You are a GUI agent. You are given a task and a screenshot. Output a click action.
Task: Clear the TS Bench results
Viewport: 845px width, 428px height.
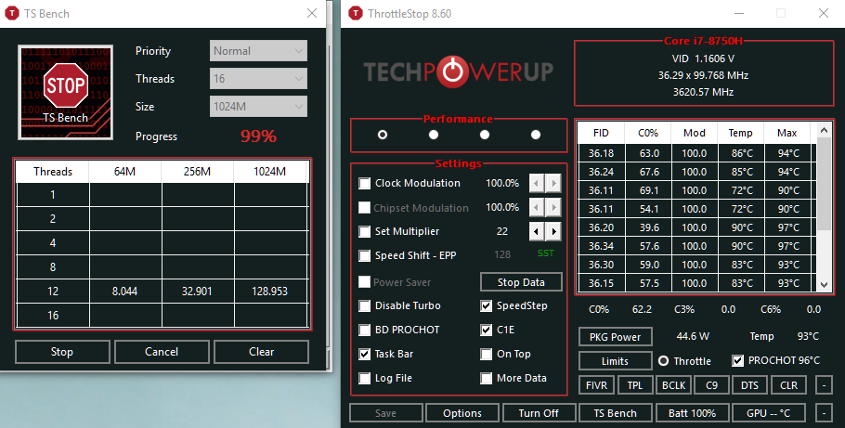261,352
